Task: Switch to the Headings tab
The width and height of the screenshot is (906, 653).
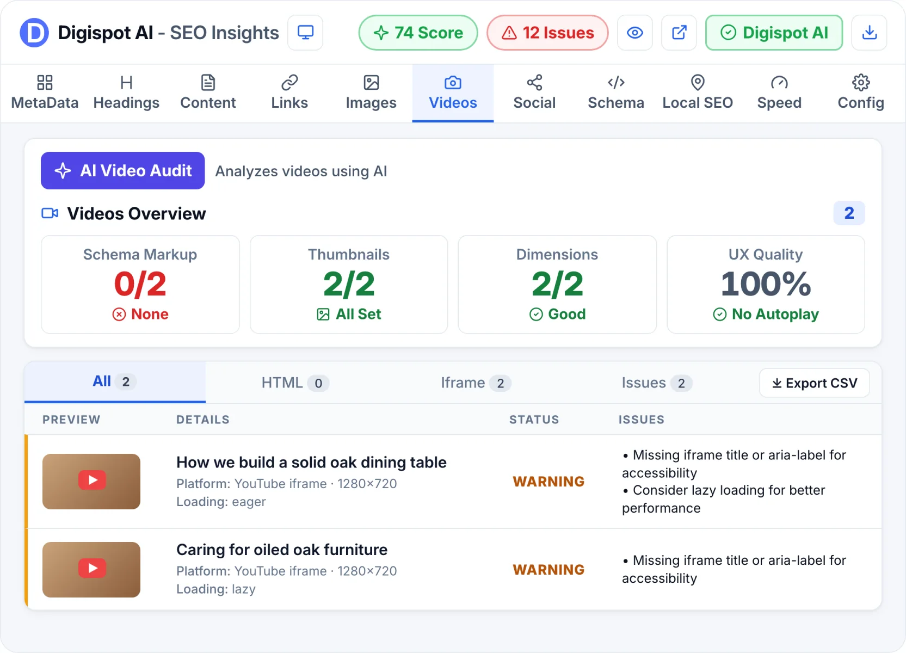Action: [x=126, y=93]
